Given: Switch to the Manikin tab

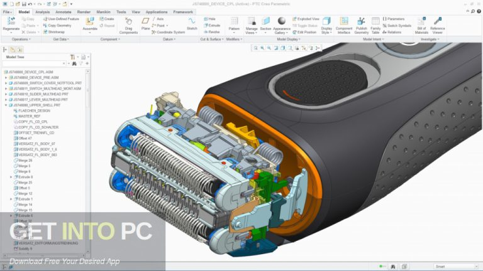Looking at the screenshot, I should [104, 12].
